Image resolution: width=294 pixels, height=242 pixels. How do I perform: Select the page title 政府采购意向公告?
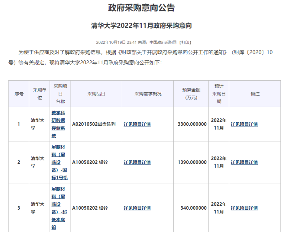(141, 8)
